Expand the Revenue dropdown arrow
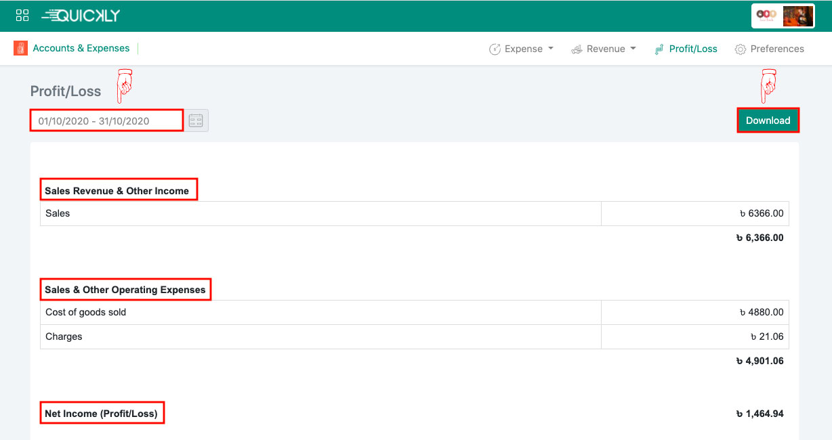Viewport: 832px width, 440px height. click(633, 49)
